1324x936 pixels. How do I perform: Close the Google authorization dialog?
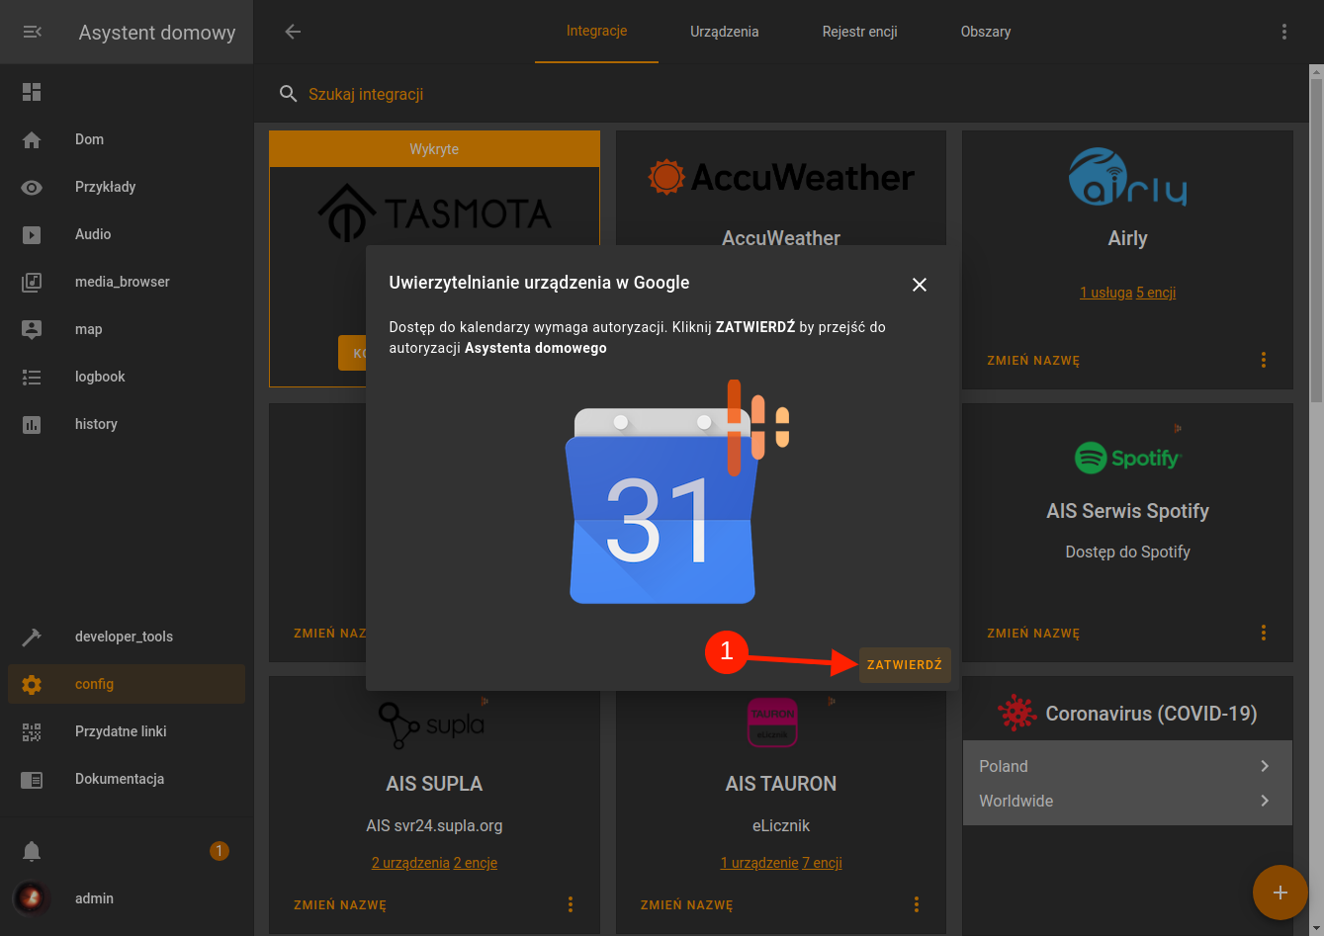point(920,285)
